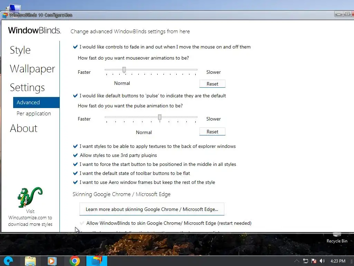Reset the pulse animation speed

[x=212, y=132]
